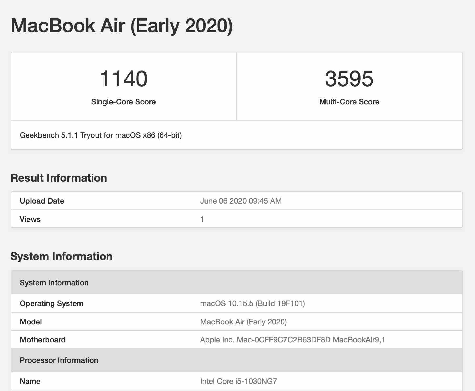Click the Processor Information table header
The height and width of the screenshot is (391, 475).
(x=59, y=360)
